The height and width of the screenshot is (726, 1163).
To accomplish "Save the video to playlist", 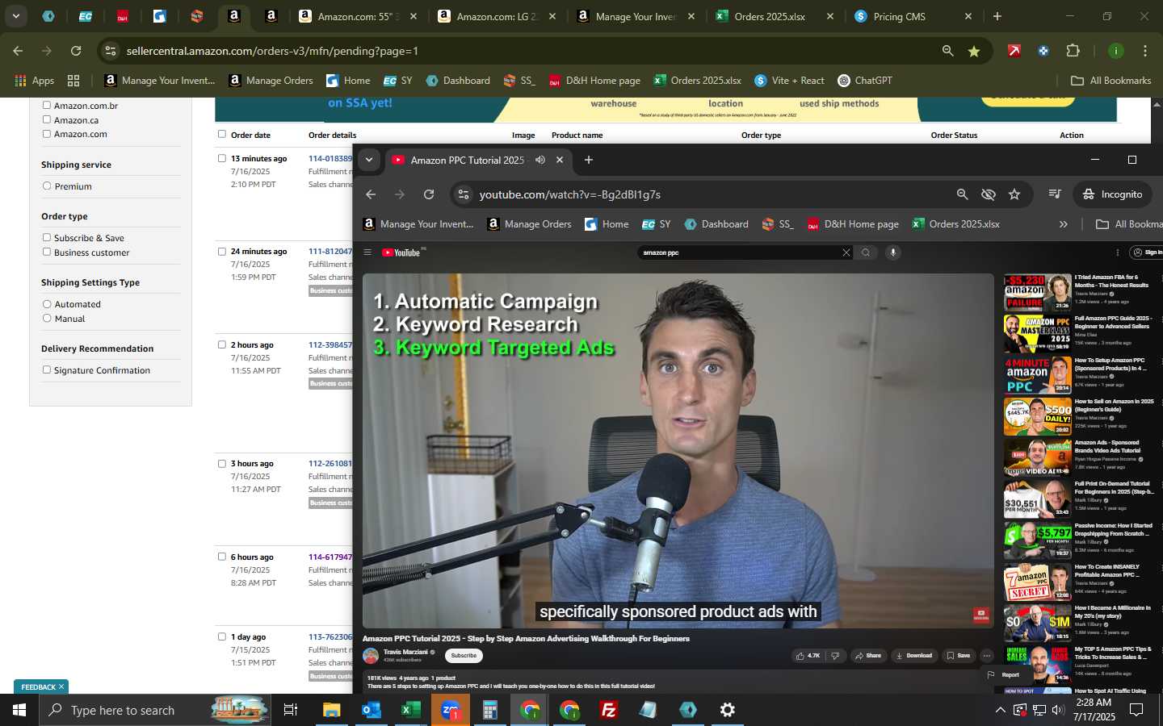I will [958, 656].
